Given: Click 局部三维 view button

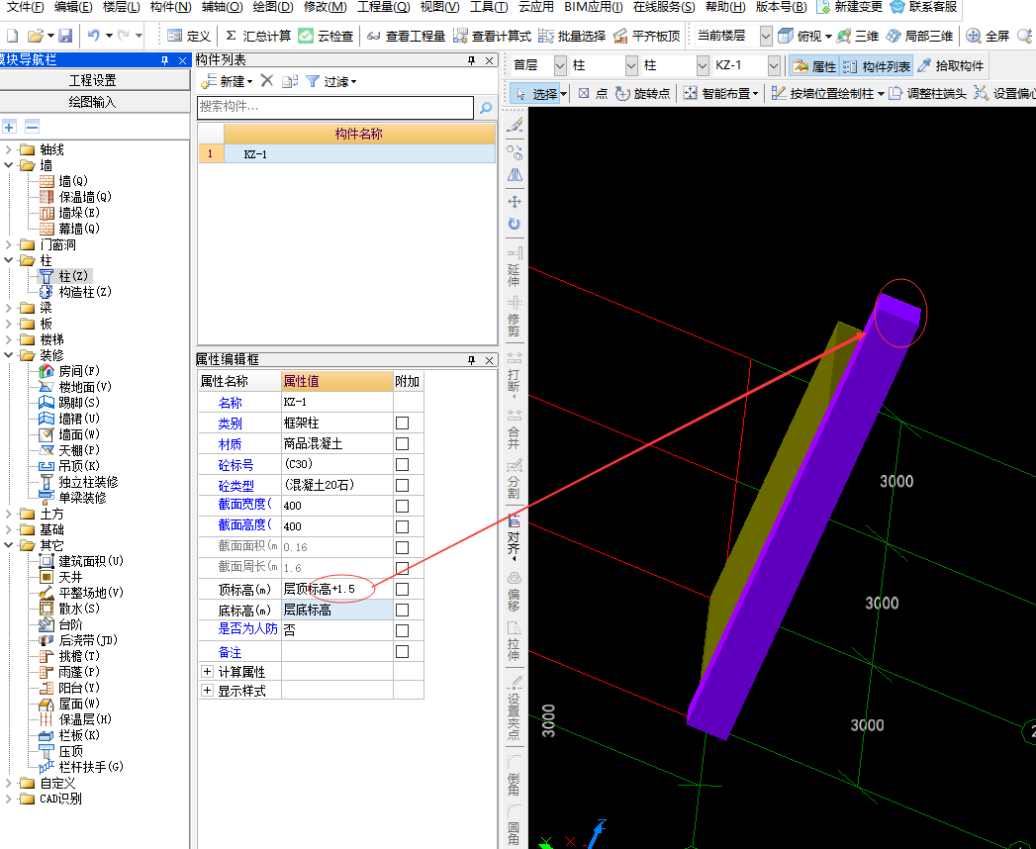Looking at the screenshot, I should click(919, 36).
